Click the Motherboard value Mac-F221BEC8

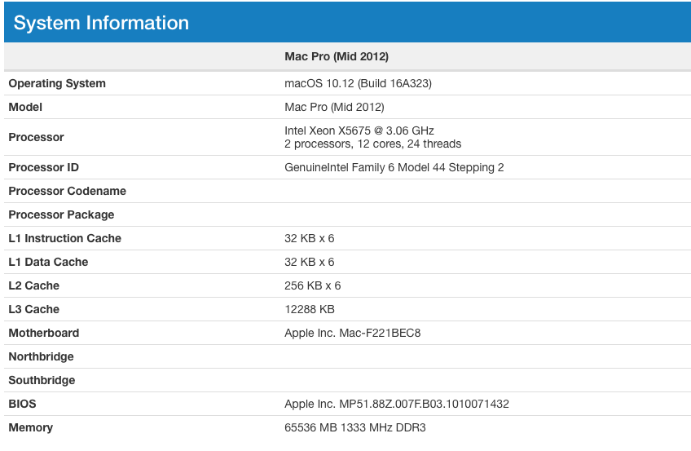(x=352, y=333)
